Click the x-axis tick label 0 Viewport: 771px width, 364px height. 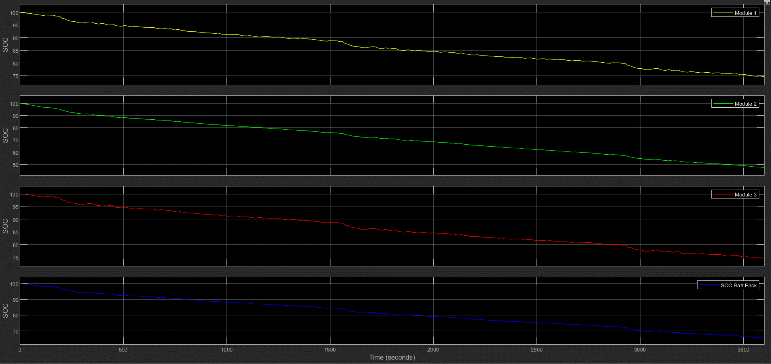click(x=20, y=350)
